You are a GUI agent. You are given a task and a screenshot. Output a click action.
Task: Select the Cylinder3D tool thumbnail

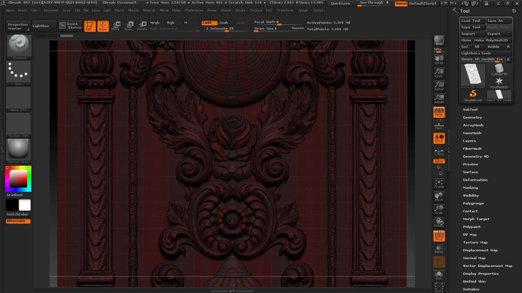499,70
